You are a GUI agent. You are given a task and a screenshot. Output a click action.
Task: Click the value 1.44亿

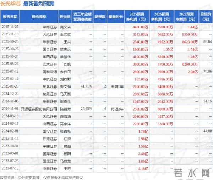tap(193, 27)
